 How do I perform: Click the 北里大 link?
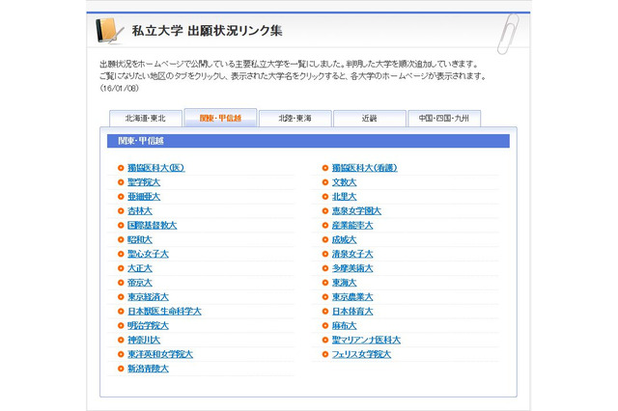tap(344, 197)
